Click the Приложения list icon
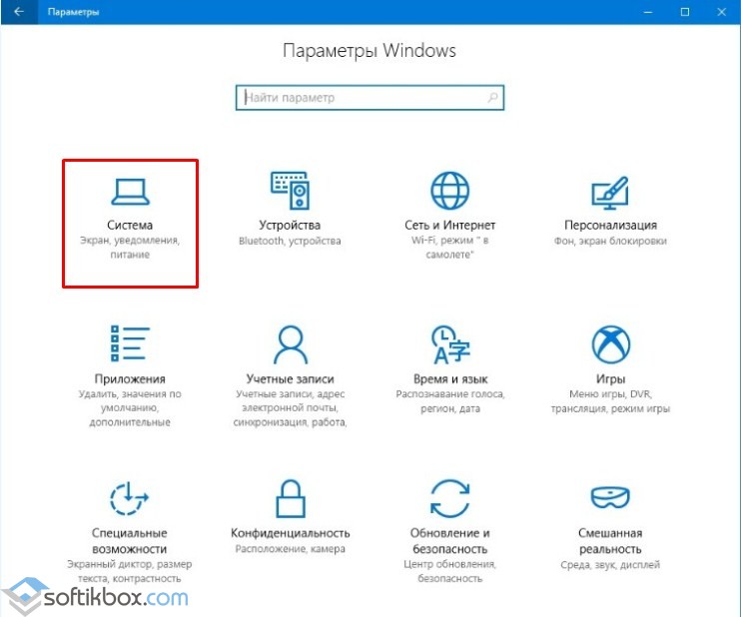741x617 pixels. click(x=130, y=344)
